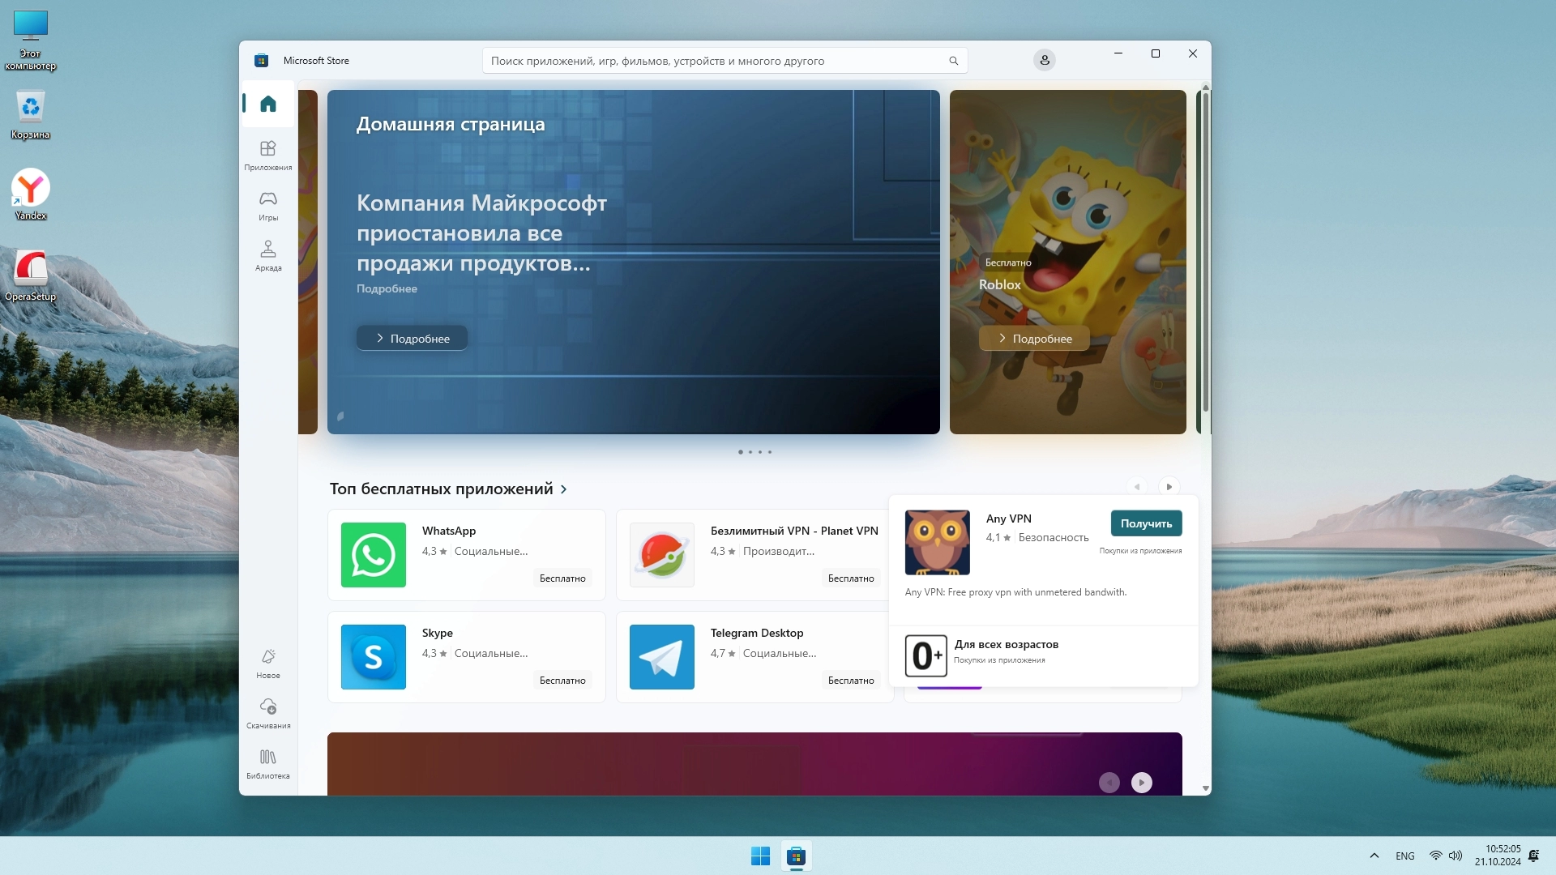Click 'Подробнее' button on the Roblox banner
Image resolution: width=1556 pixels, height=875 pixels.
click(x=1034, y=339)
